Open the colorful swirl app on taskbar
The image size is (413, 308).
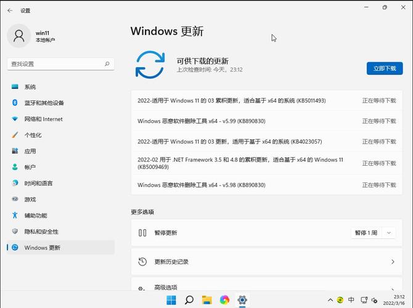tap(224, 300)
